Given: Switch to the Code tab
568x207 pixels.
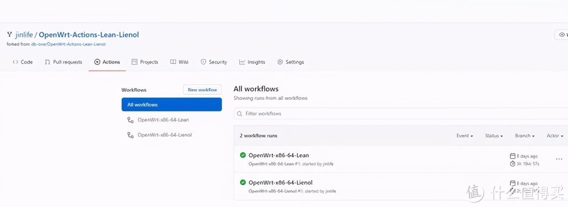Looking at the screenshot, I should 23,62.
